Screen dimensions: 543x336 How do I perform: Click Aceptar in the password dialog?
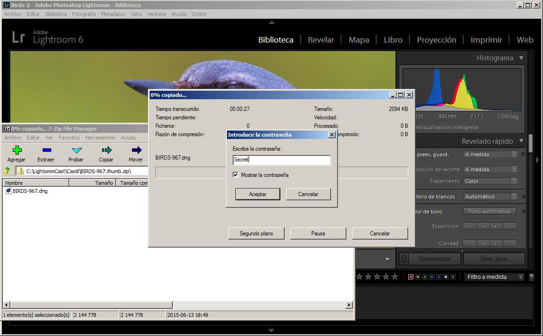(x=257, y=194)
